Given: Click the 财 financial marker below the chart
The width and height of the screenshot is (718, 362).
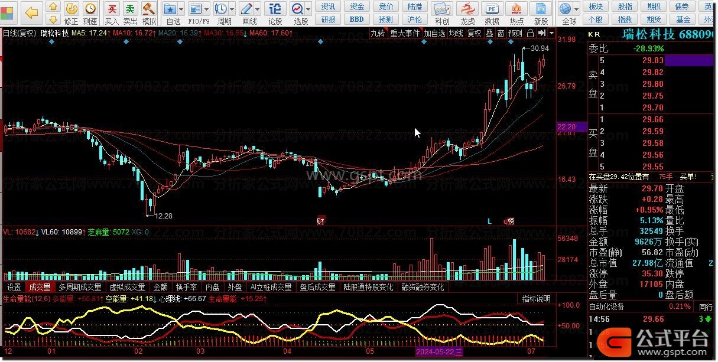Looking at the screenshot, I should point(320,221).
